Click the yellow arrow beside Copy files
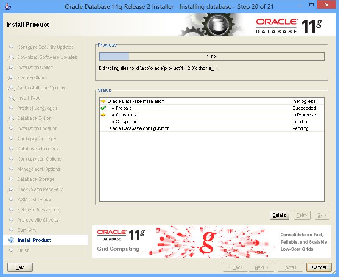The image size is (339, 277). point(103,115)
